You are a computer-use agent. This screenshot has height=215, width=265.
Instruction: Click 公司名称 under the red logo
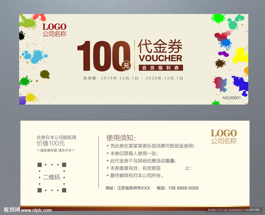pyautogui.click(x=54, y=34)
